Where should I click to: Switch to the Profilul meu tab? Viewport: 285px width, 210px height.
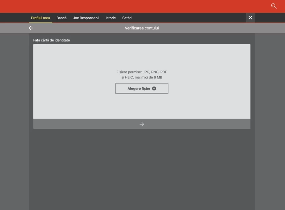click(x=40, y=18)
